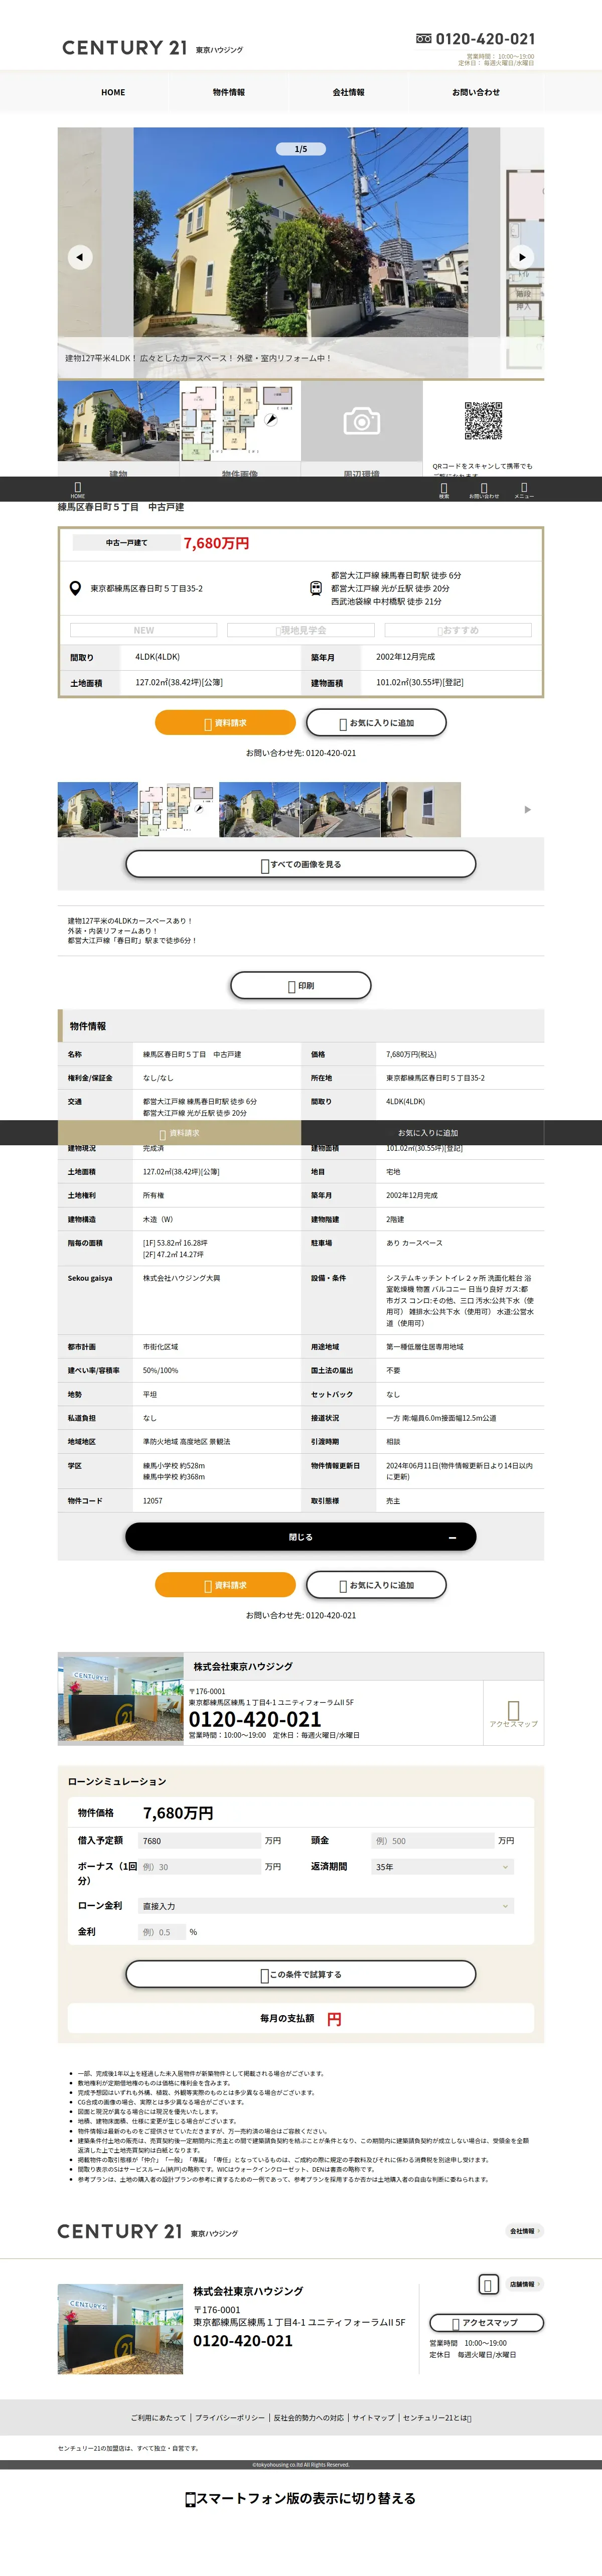Click the お問い合わせ icon in sticky bar
Image resolution: width=602 pixels, height=2576 pixels.
tap(484, 489)
